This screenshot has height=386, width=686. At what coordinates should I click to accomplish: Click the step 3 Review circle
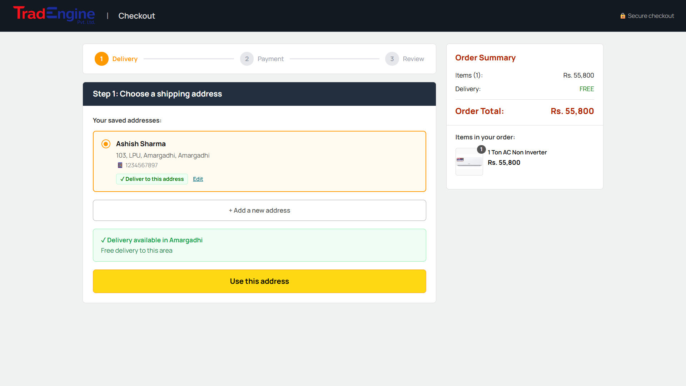click(392, 59)
